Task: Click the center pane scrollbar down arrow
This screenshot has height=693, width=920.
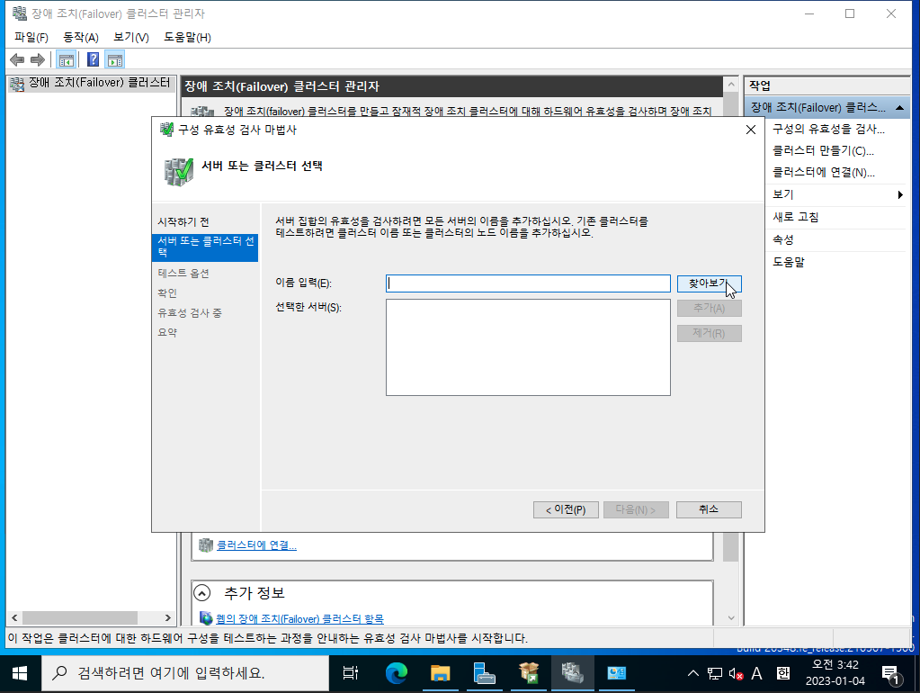Action: click(731, 617)
